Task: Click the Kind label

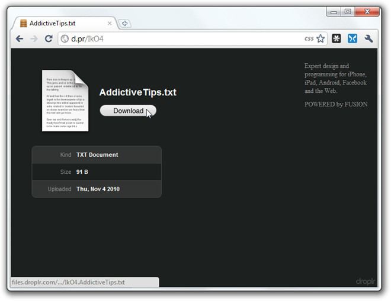Action: click(x=66, y=154)
